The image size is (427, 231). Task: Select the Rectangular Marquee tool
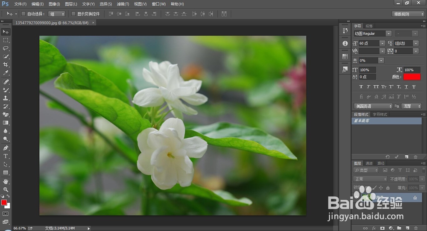(x=6, y=40)
